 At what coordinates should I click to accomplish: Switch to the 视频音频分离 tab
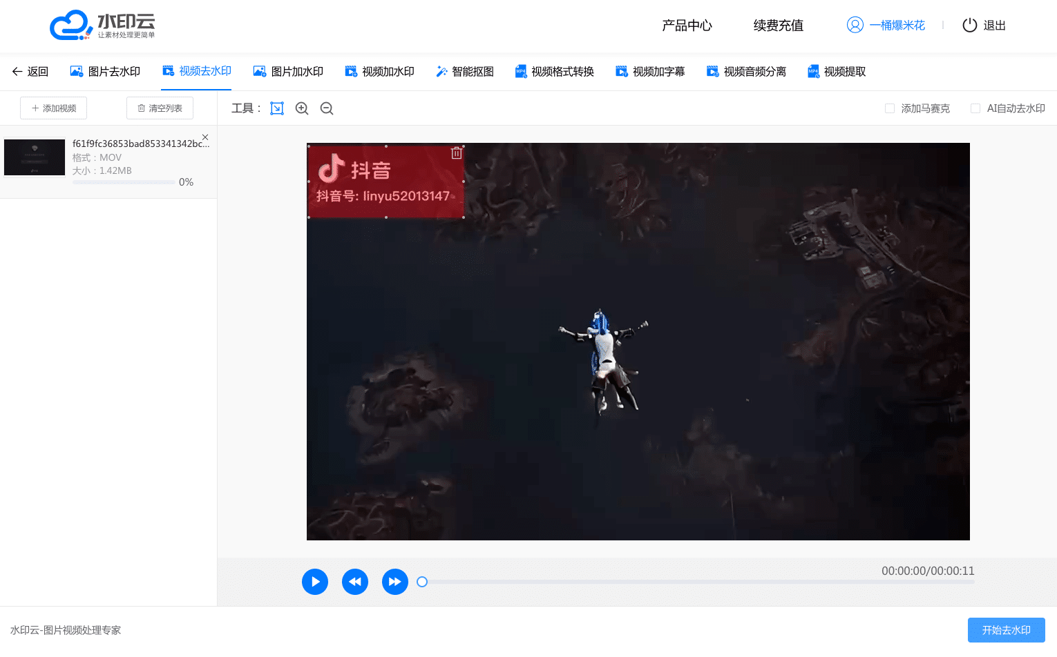pyautogui.click(x=746, y=71)
